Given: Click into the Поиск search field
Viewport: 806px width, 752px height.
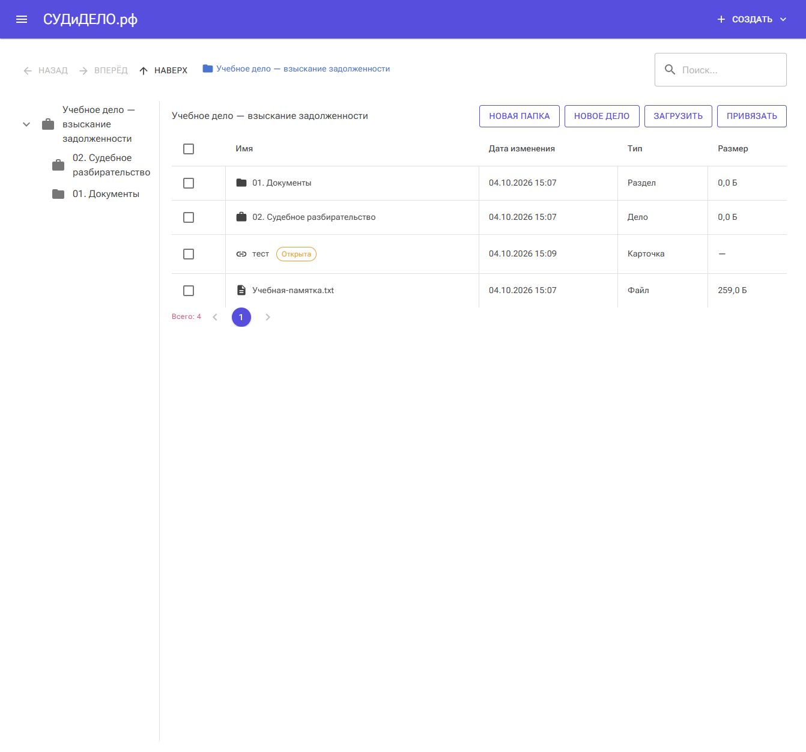Looking at the screenshot, I should [721, 70].
